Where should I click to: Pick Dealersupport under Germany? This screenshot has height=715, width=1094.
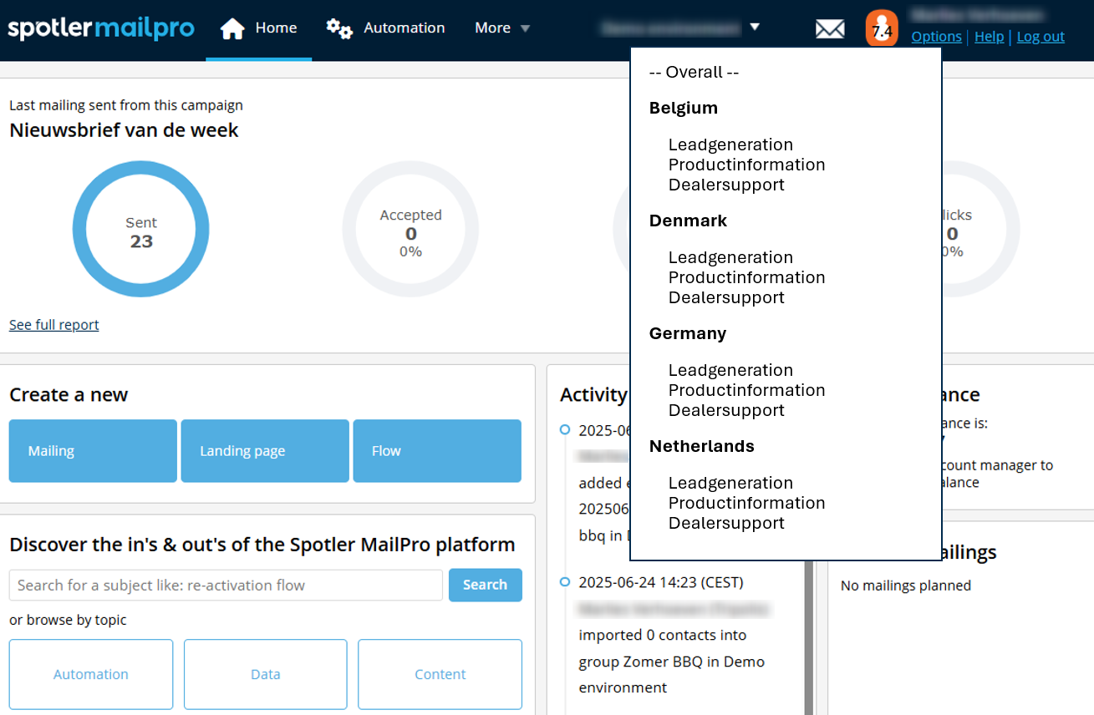pos(726,410)
